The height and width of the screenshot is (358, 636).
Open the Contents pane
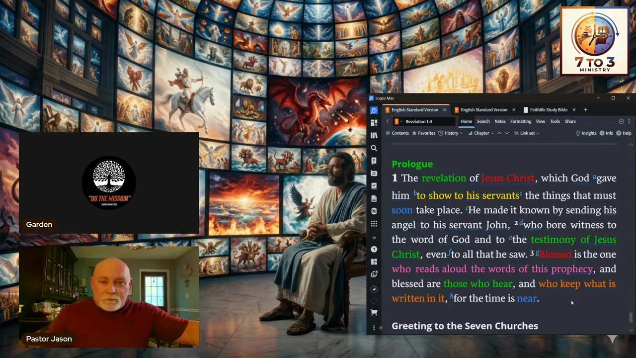[x=397, y=133]
